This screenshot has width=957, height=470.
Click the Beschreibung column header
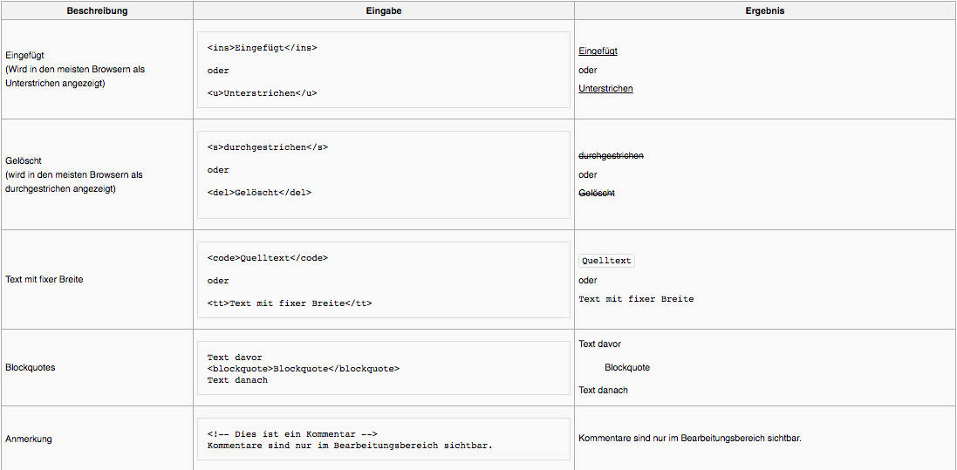[x=97, y=10]
